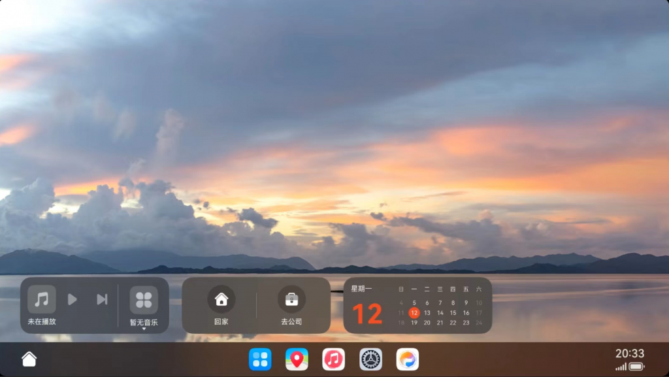Click the large orange 12 date
This screenshot has width=669, height=377.
pos(367,314)
